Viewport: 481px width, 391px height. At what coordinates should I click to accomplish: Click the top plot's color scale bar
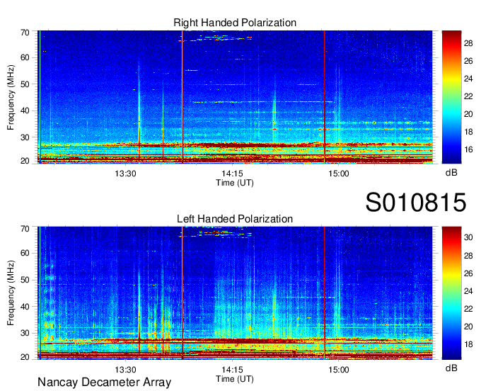point(451,97)
